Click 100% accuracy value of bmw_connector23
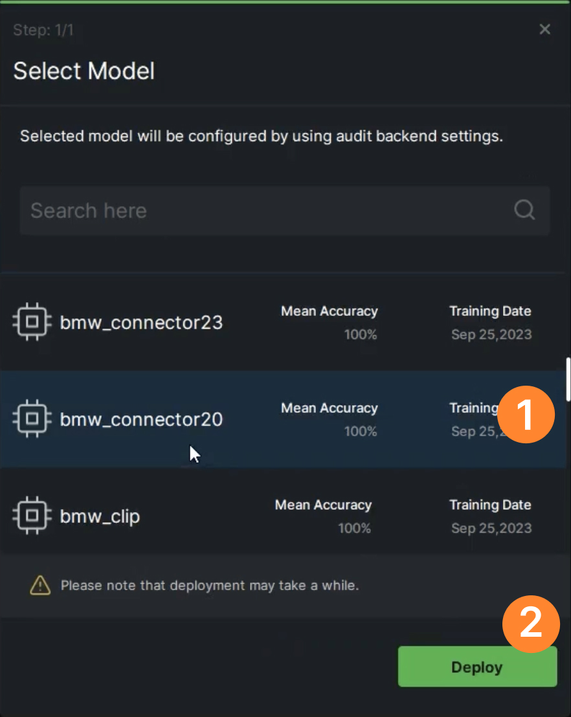This screenshot has height=717, width=571. (x=361, y=335)
